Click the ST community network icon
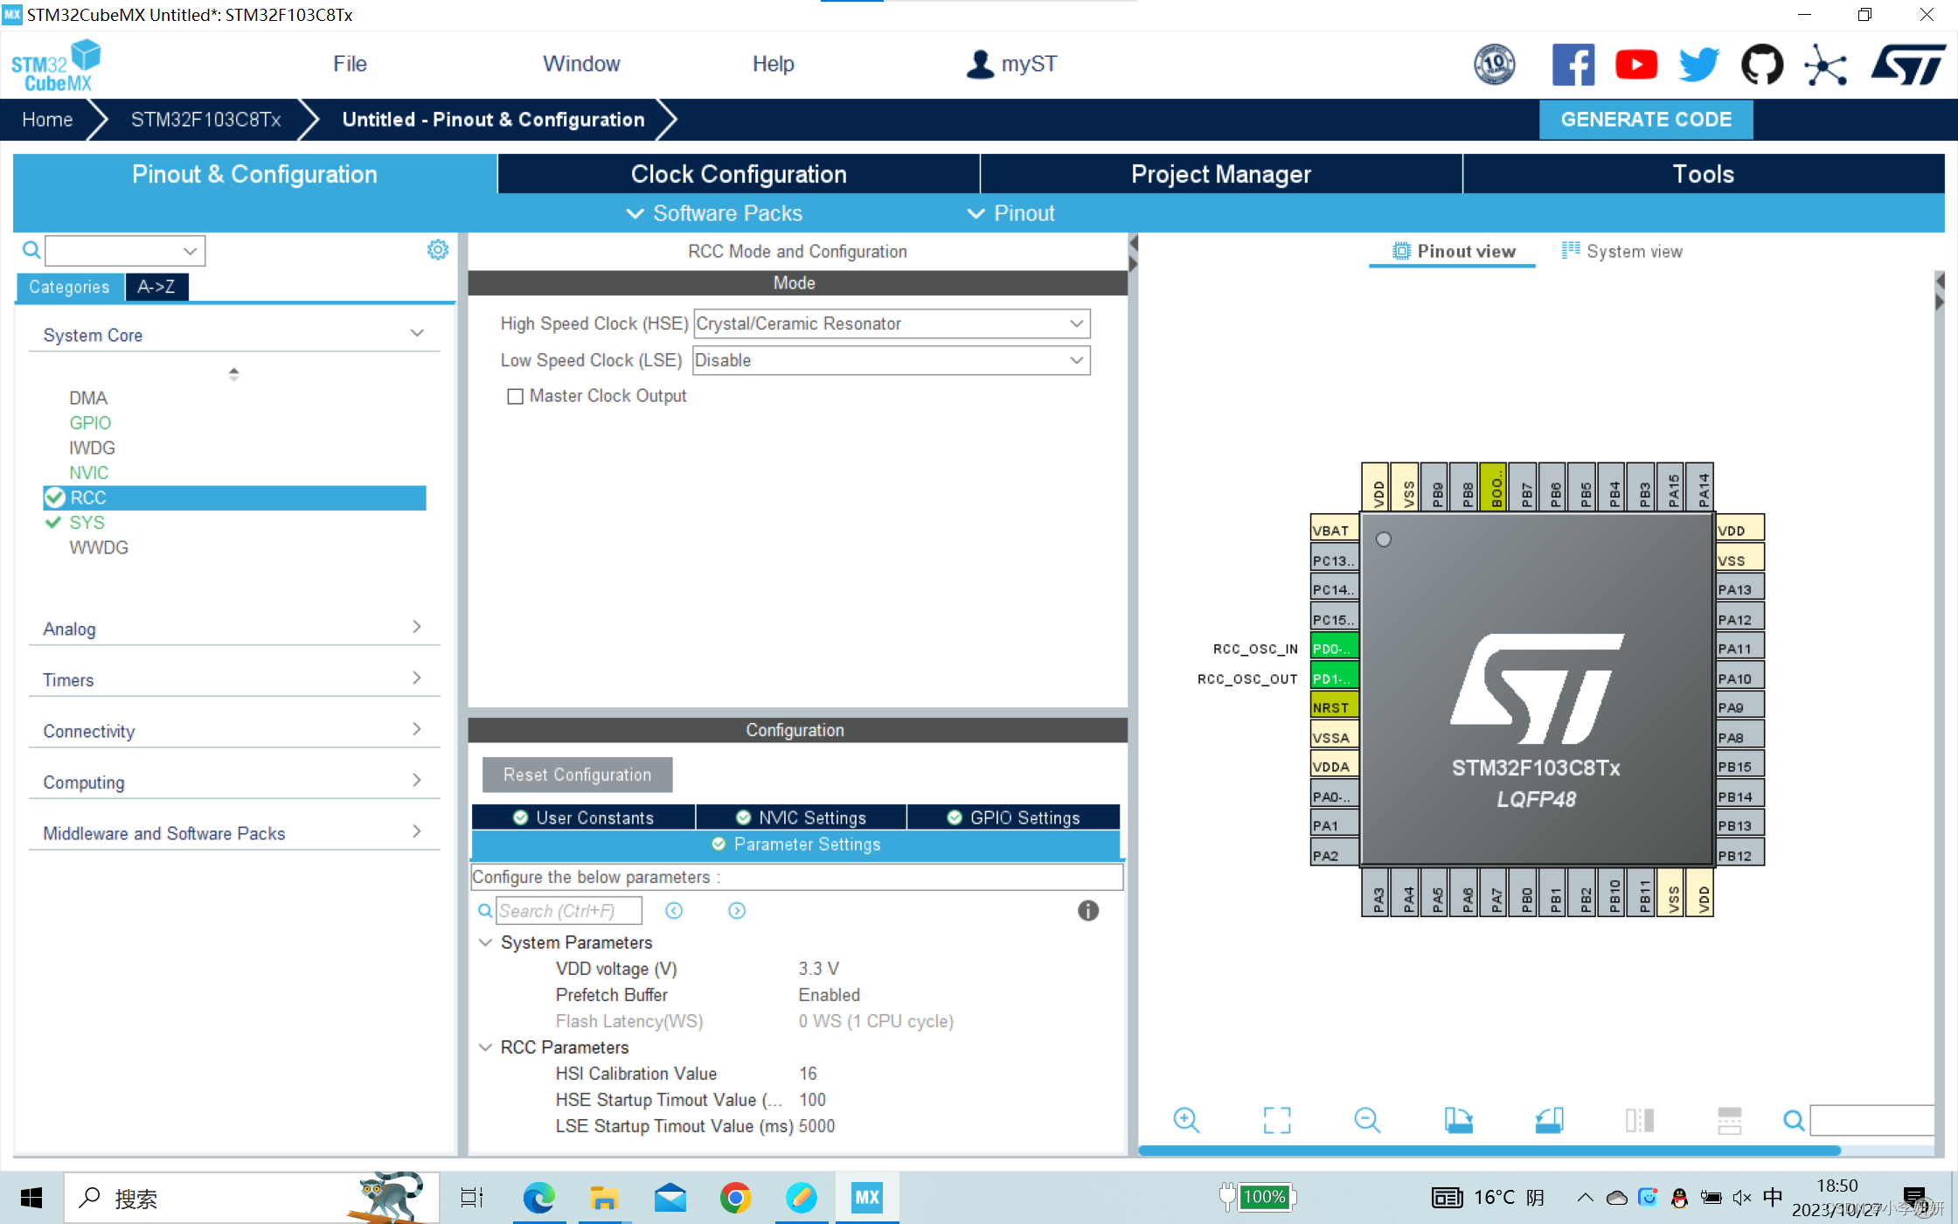This screenshot has height=1224, width=1958. (1825, 65)
